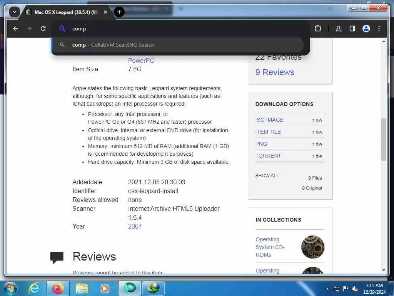Click the address bar containing 'comp'

point(180,29)
